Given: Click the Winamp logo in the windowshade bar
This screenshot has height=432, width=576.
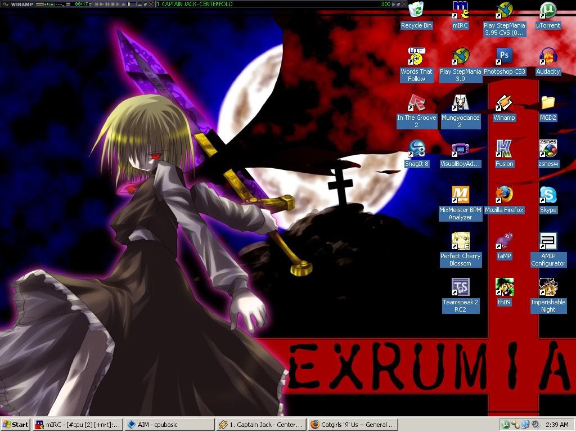Looking at the screenshot, I should (x=6, y=4).
